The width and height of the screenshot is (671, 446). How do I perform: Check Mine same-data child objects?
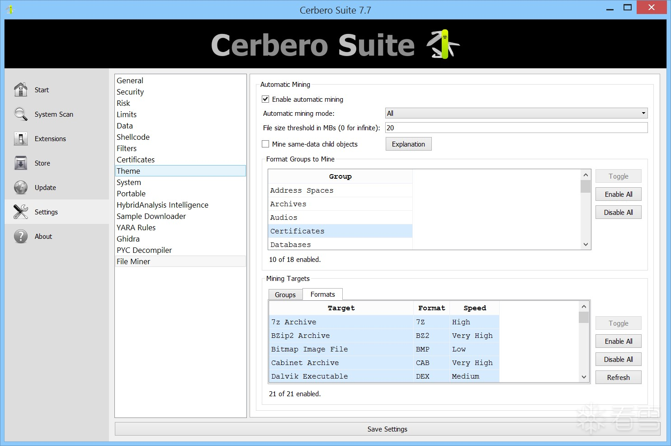click(x=265, y=144)
